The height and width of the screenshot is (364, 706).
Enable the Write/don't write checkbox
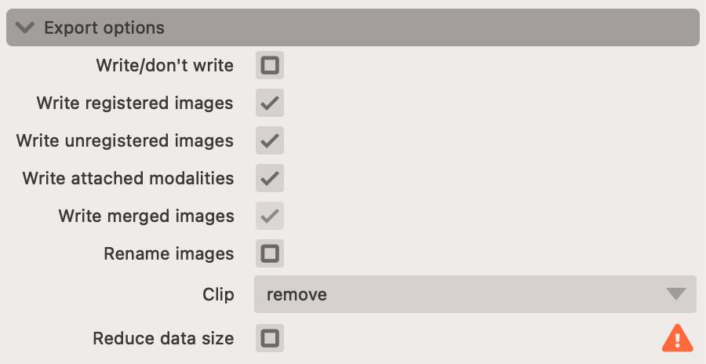(x=270, y=66)
